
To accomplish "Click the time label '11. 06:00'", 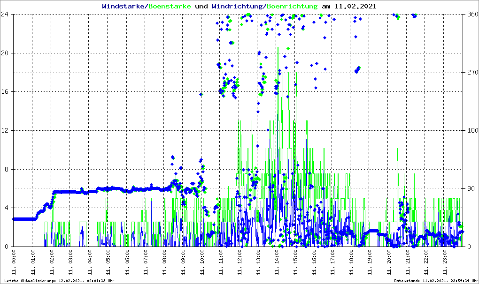I will click(x=126, y=262).
